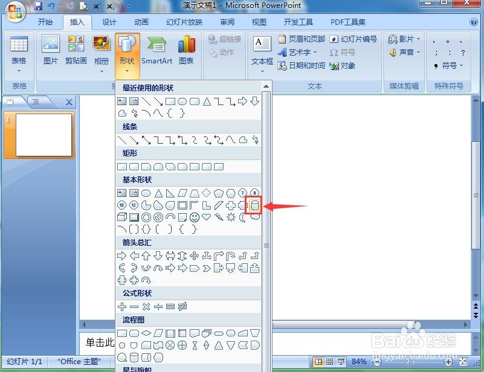
Task: Select the straight line in 线条 section
Action: (122, 140)
